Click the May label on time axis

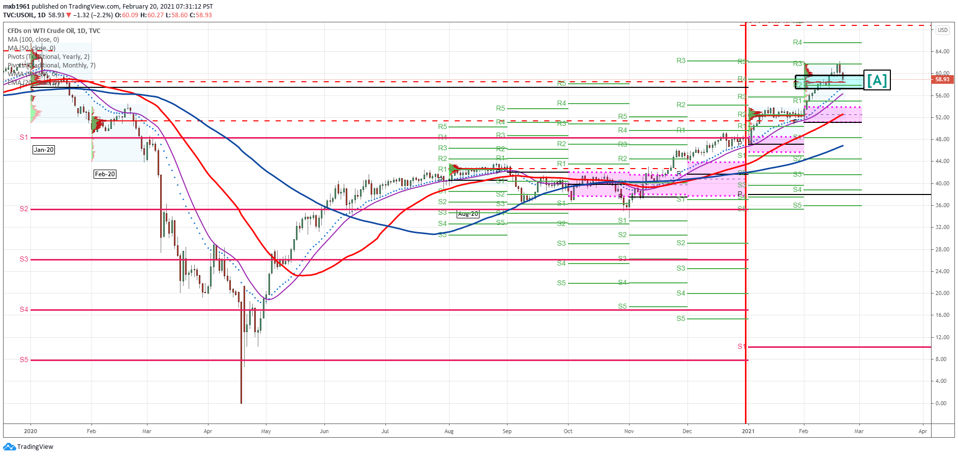pos(266,431)
